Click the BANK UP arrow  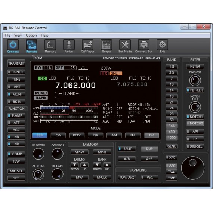tap(107, 165)
